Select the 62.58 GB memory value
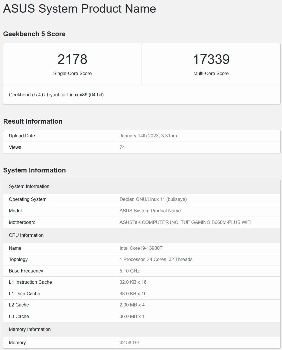This screenshot has height=350, width=282. 130,342
